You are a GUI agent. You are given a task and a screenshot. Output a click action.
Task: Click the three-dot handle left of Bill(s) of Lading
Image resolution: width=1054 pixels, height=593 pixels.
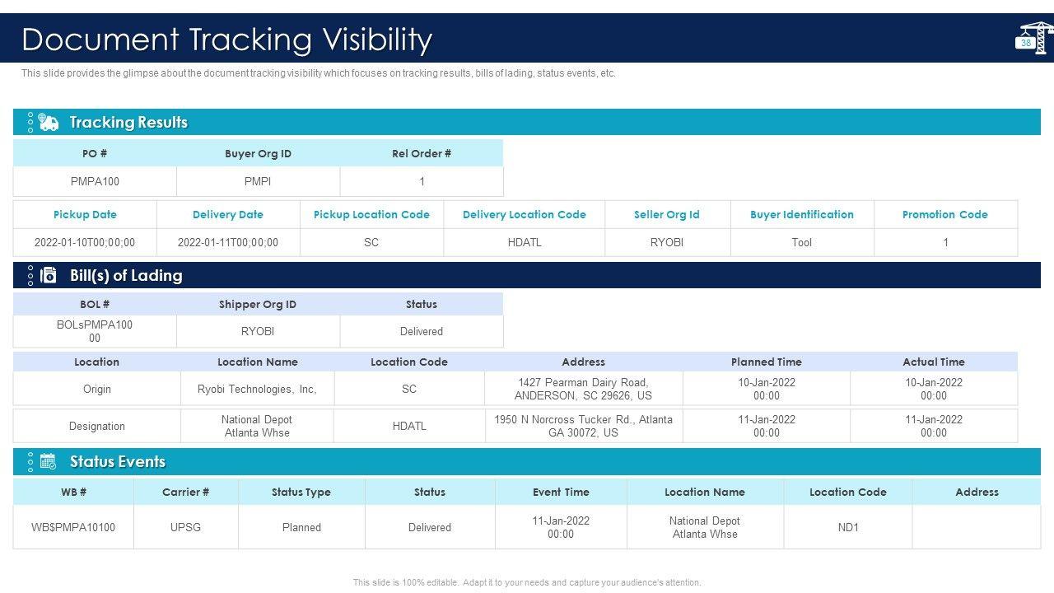[x=30, y=276]
